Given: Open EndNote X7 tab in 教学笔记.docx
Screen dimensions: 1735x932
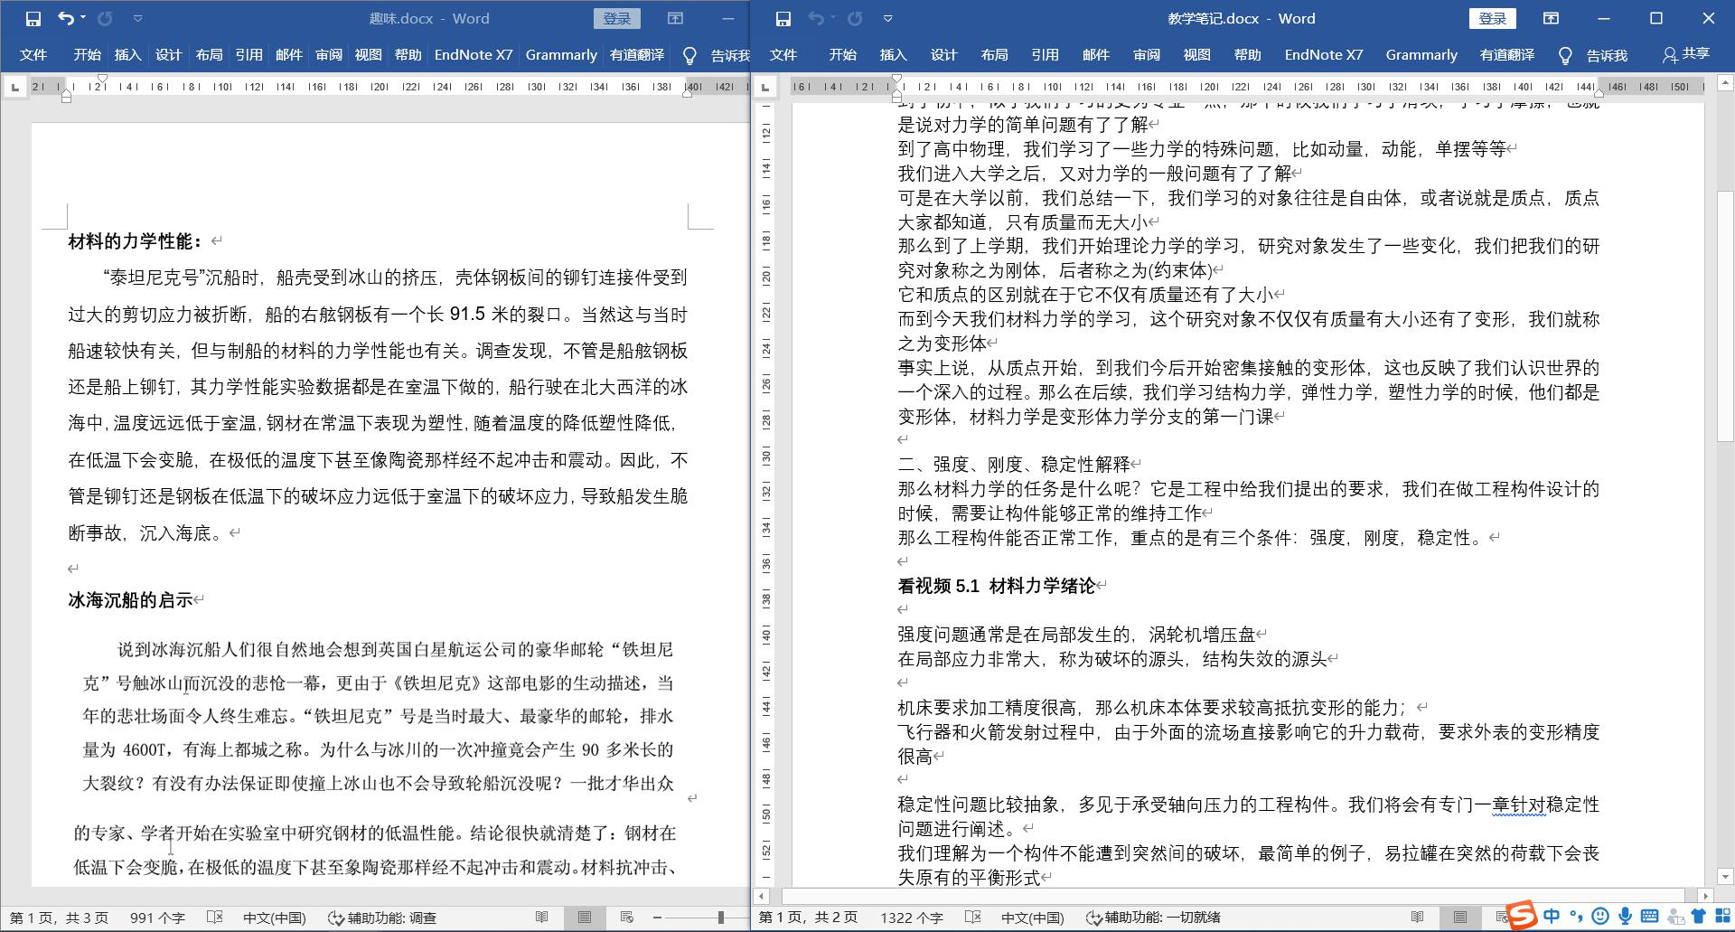Looking at the screenshot, I should [1323, 55].
